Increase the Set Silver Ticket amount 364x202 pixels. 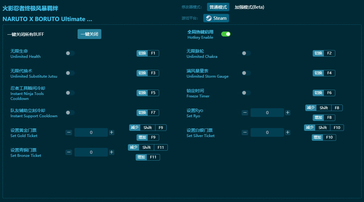(288, 132)
